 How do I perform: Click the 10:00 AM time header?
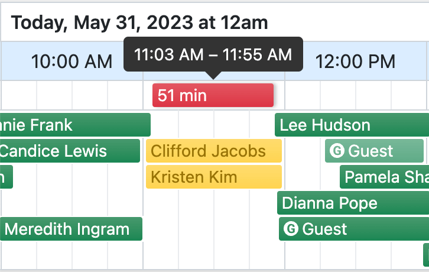pyautogui.click(x=71, y=61)
